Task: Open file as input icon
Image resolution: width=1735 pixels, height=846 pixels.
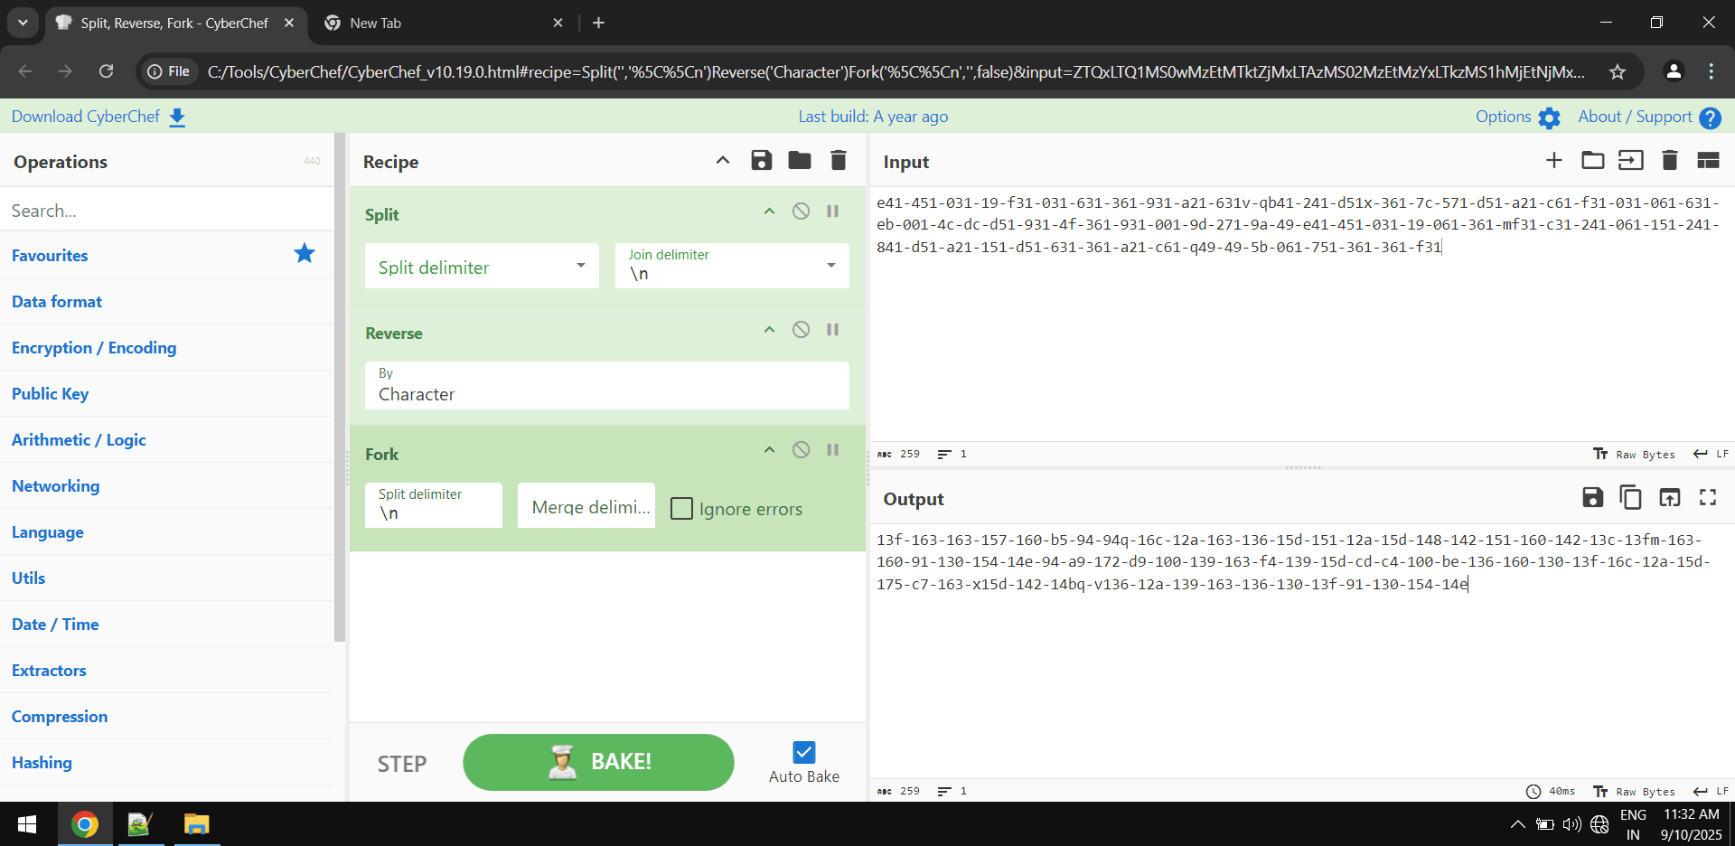Action: click(1631, 161)
